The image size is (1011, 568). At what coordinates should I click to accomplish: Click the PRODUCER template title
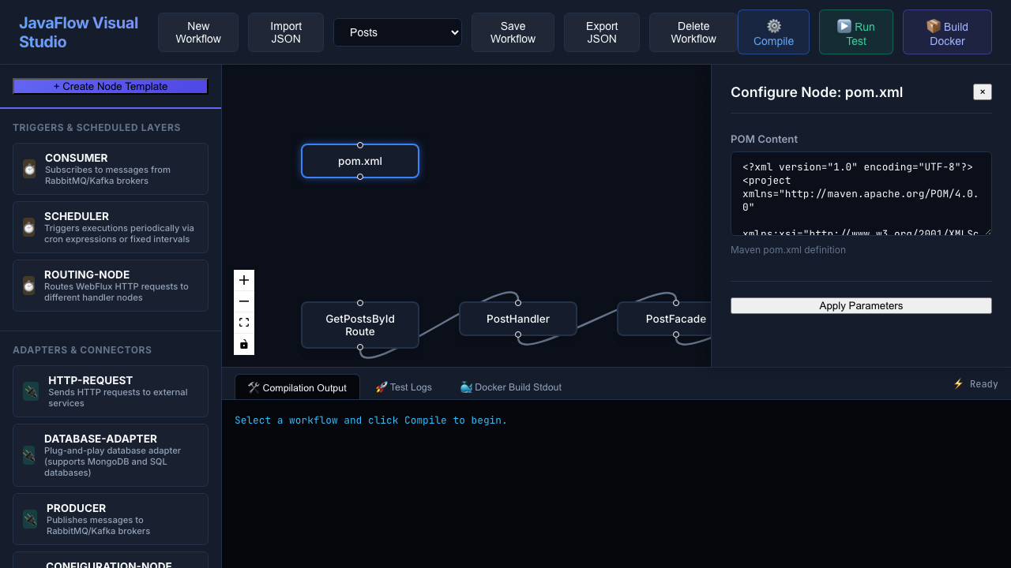(76, 508)
